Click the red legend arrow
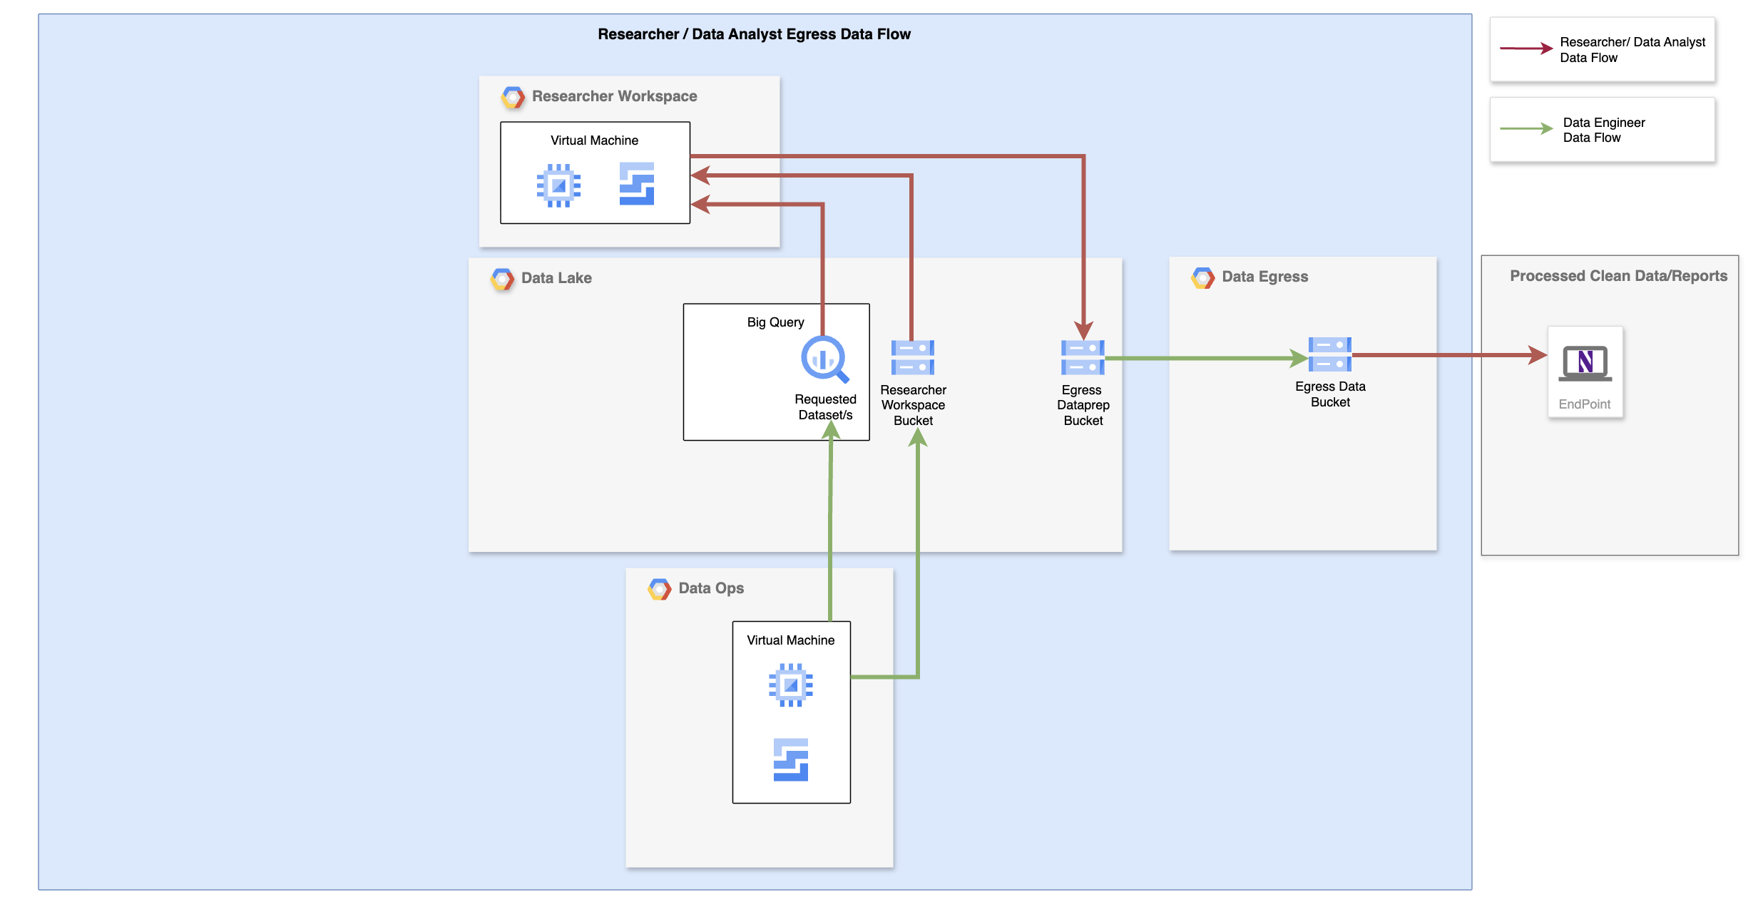1763x917 pixels. tap(1526, 48)
